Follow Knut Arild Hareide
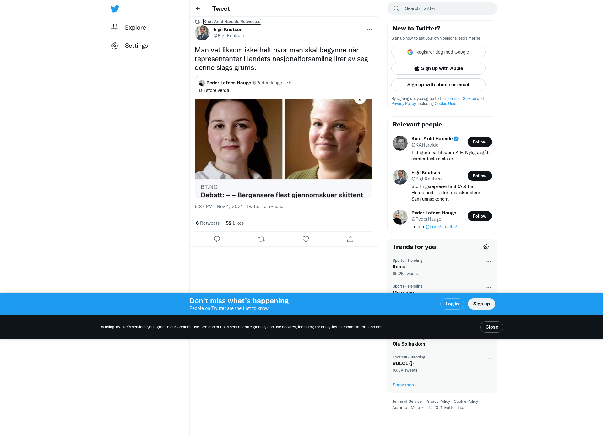This screenshot has height=436, width=603. pos(480,142)
